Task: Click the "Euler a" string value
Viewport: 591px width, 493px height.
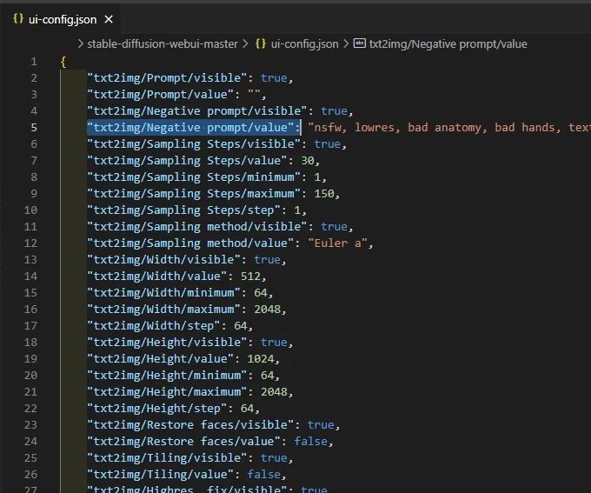Action: (x=337, y=243)
